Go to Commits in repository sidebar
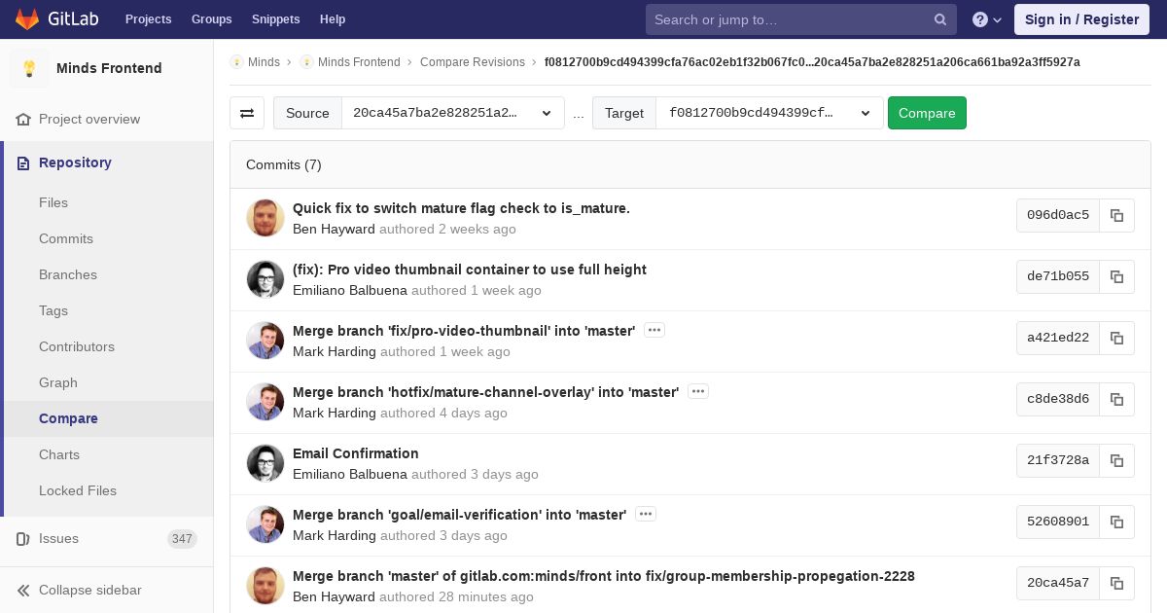The image size is (1167, 613). [x=66, y=238]
